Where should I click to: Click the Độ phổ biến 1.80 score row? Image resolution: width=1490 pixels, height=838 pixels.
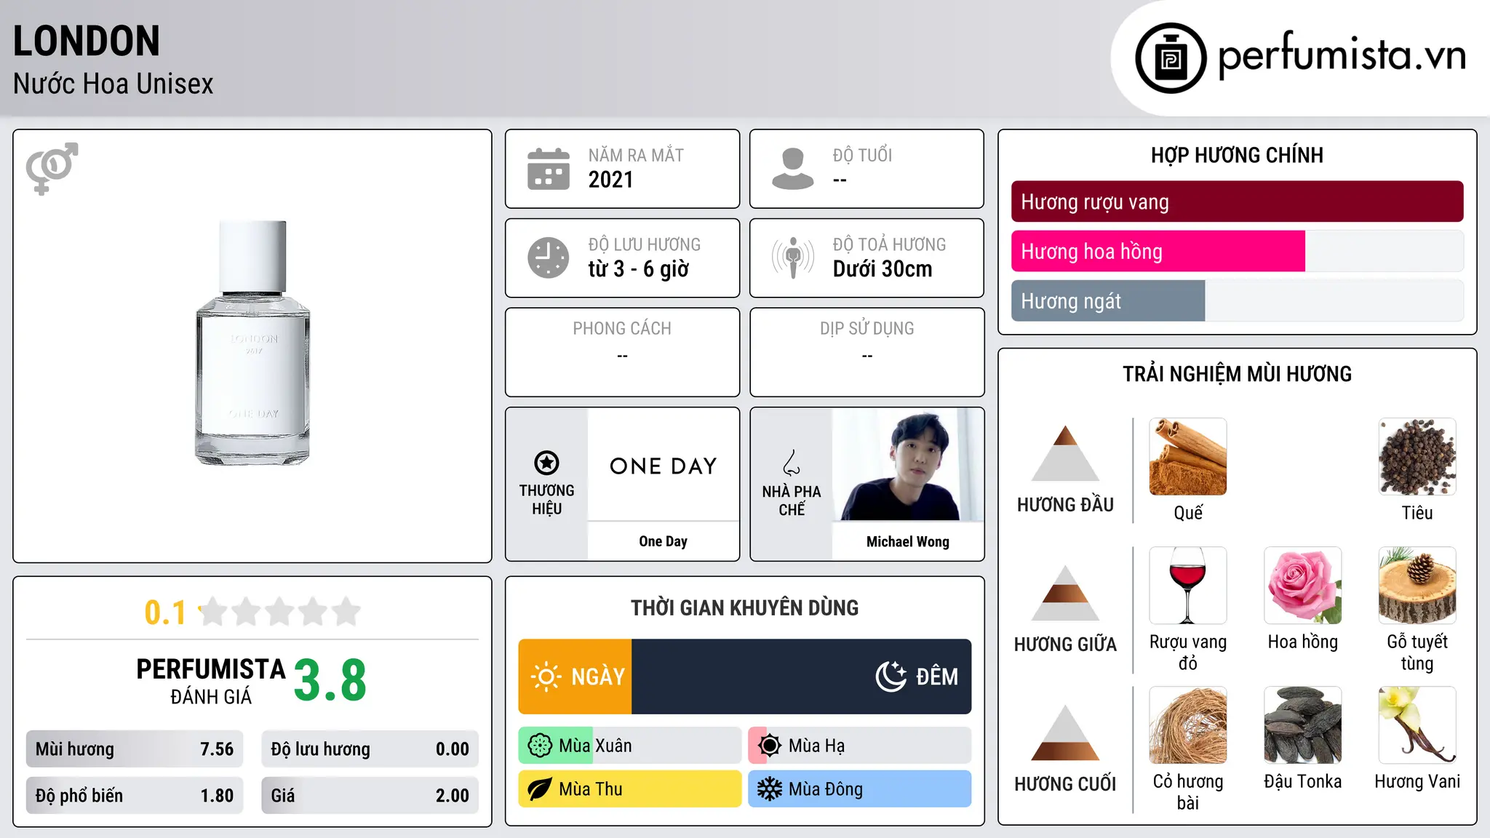pyautogui.click(x=135, y=796)
